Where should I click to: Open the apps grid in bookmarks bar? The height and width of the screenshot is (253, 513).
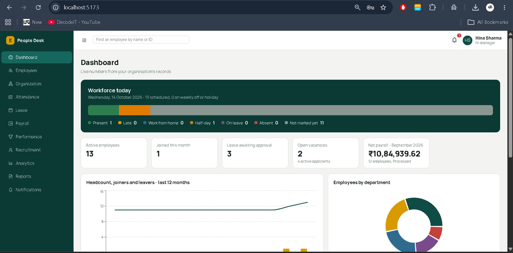click(x=8, y=22)
